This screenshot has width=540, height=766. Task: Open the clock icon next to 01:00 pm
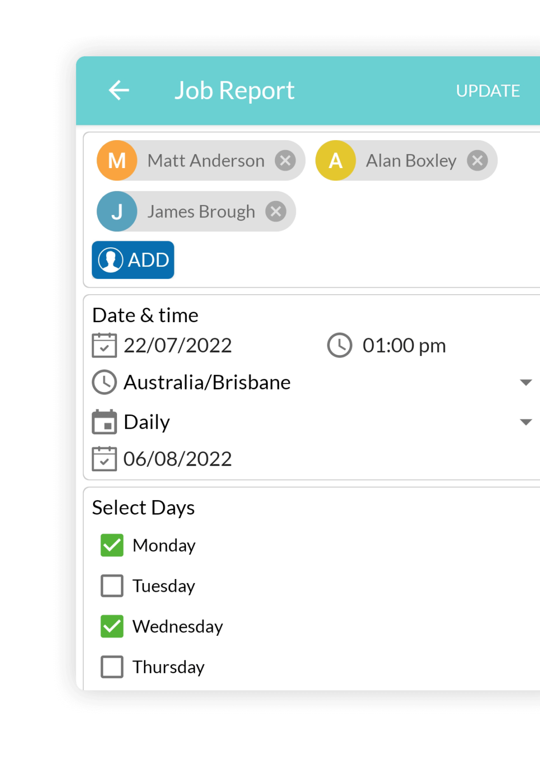click(x=339, y=345)
